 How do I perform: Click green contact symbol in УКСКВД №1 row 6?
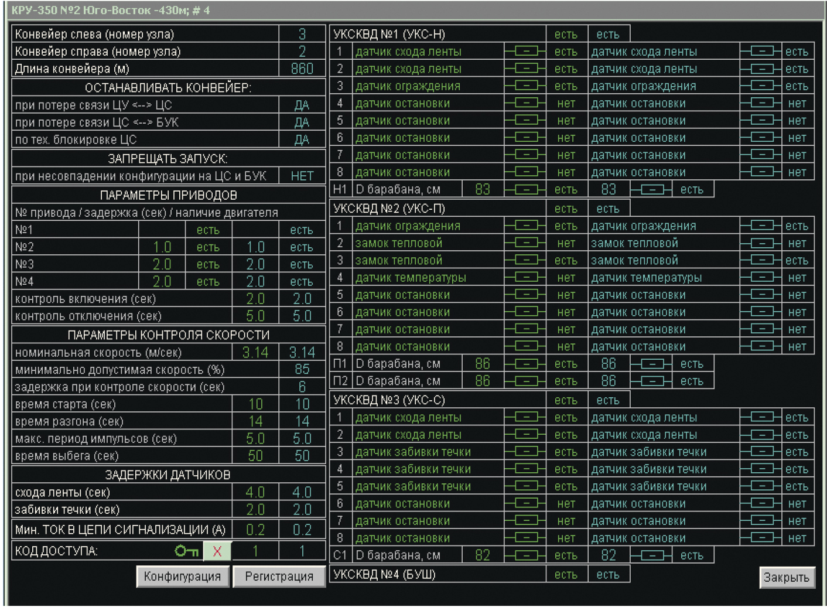click(525, 138)
